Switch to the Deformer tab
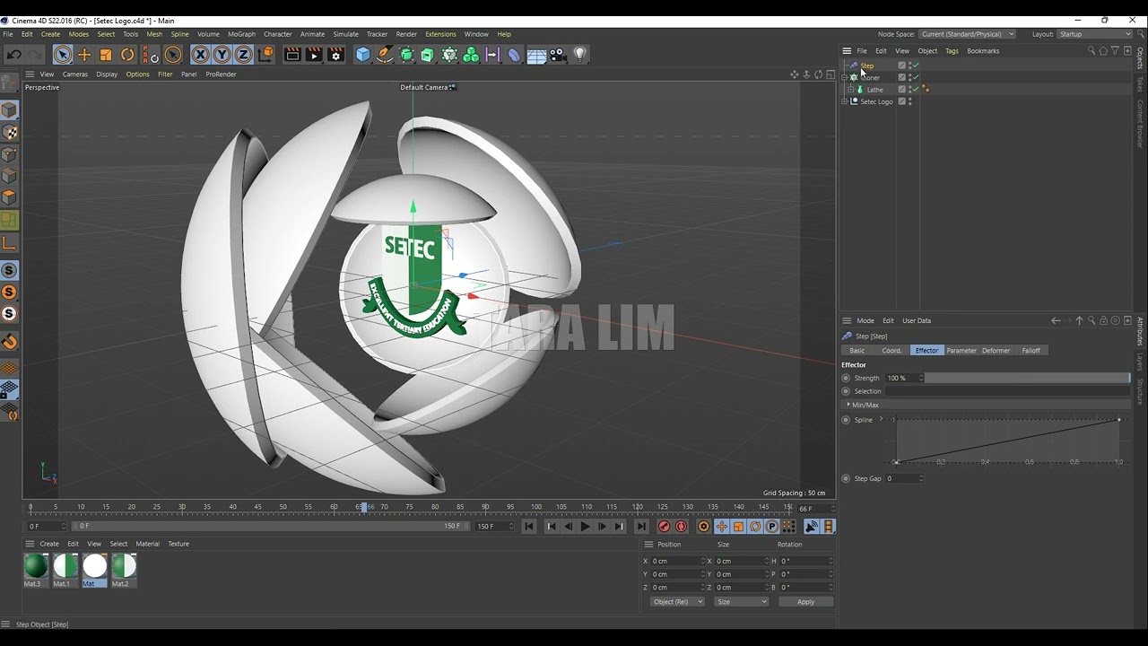Viewport: 1148px width, 646px height. [x=996, y=351]
